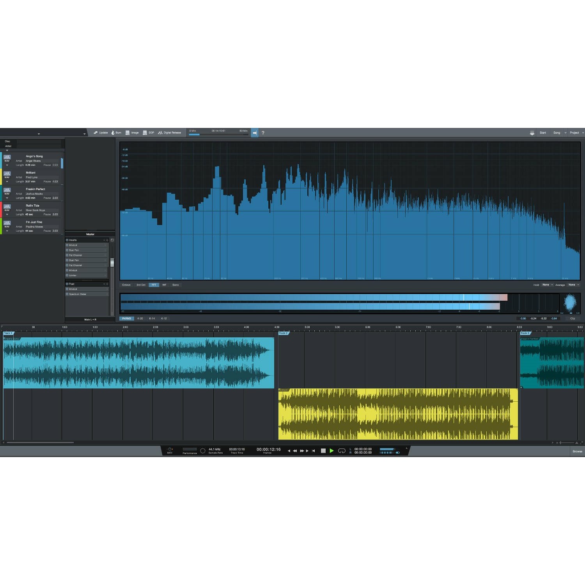Open the Average dropdown in spectrum meter
Screen dimensions: 585x585
[574, 285]
